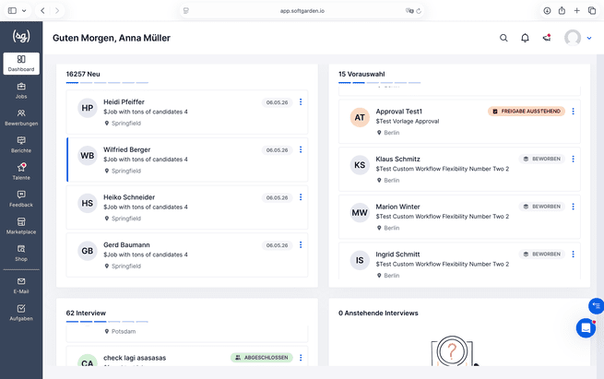Click the softgarden logo
Viewport: 604px width, 379px height.
[21, 36]
